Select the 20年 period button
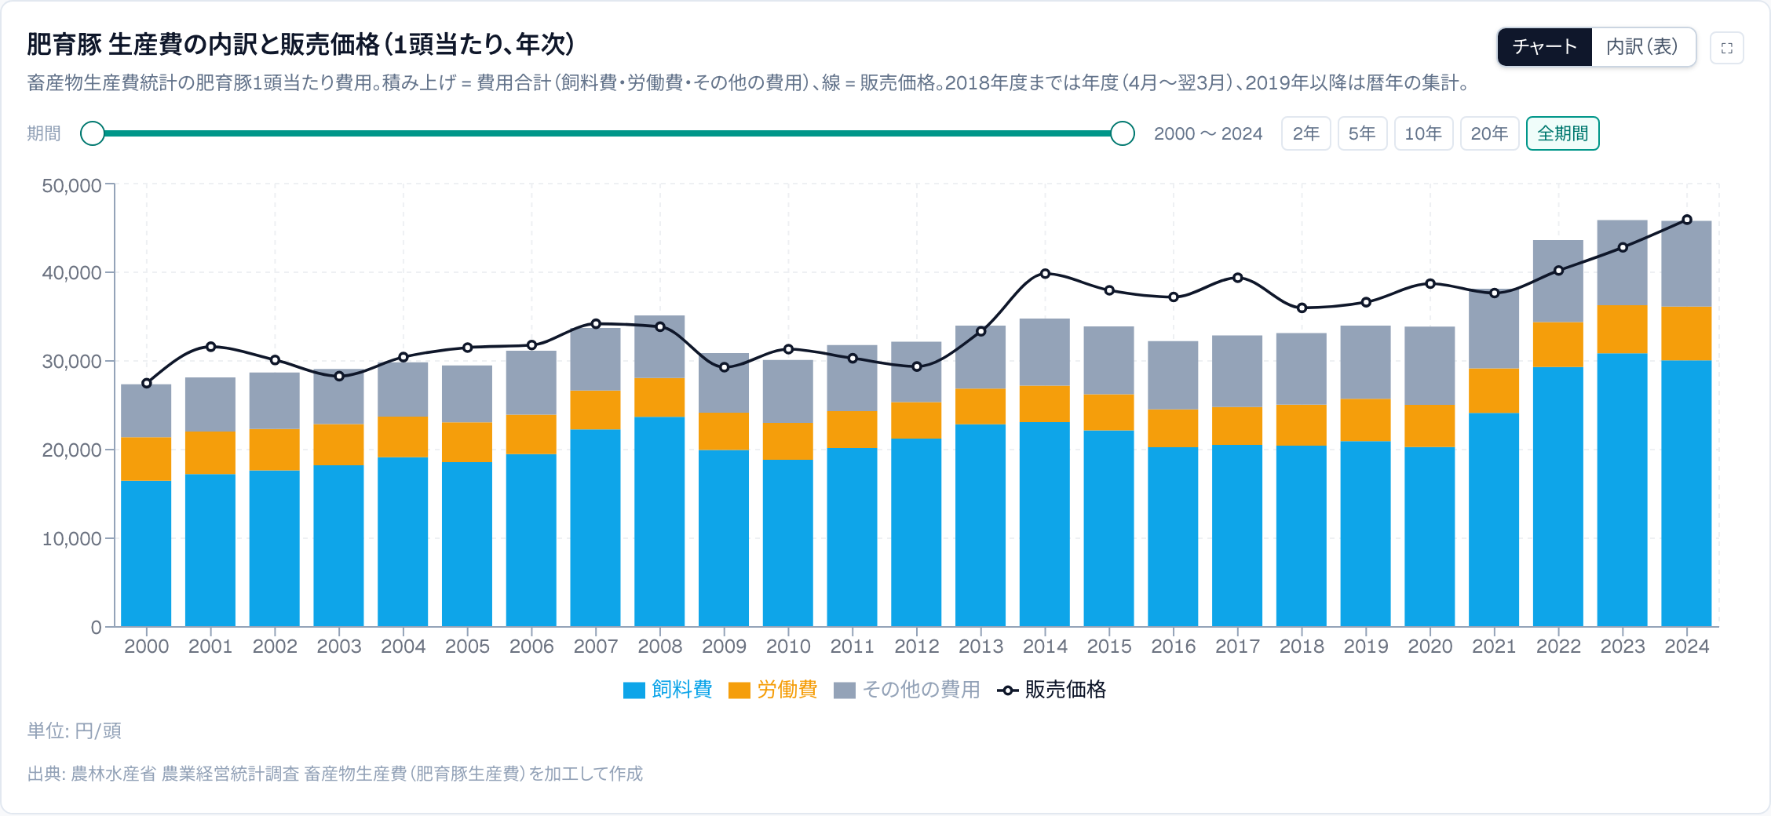 click(1489, 133)
